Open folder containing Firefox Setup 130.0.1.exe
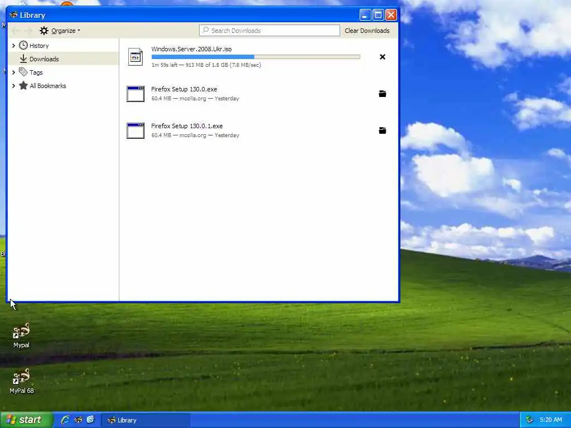This screenshot has width=571, height=428. [x=383, y=130]
